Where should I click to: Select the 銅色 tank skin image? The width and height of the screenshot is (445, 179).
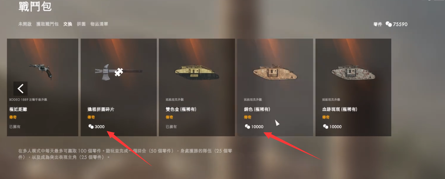point(275,71)
